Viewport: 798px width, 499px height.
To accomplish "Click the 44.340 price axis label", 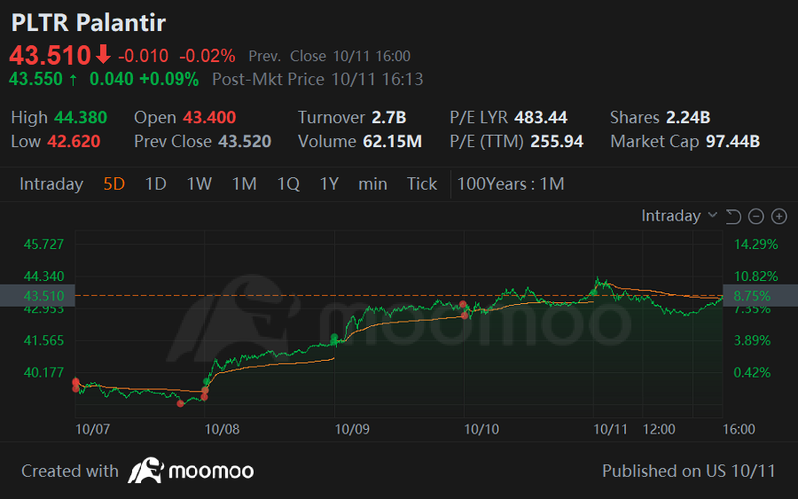I will point(43,277).
